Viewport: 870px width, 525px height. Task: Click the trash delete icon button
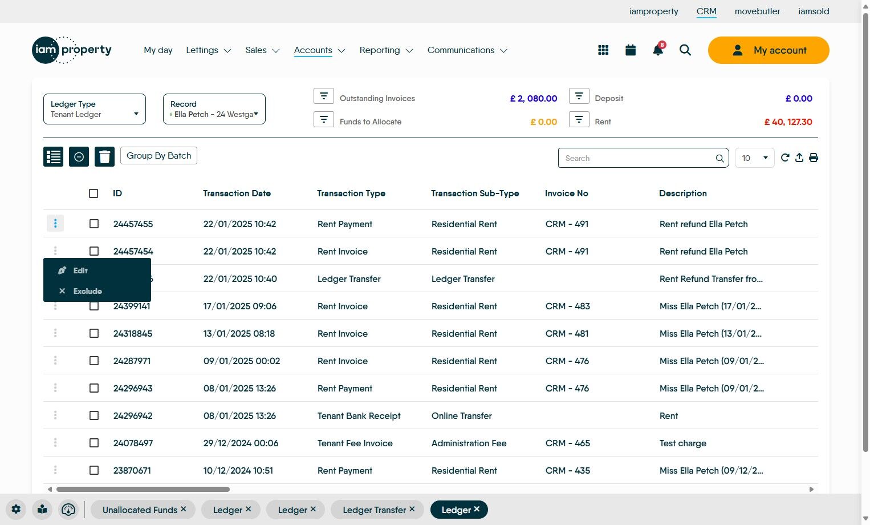pyautogui.click(x=104, y=156)
